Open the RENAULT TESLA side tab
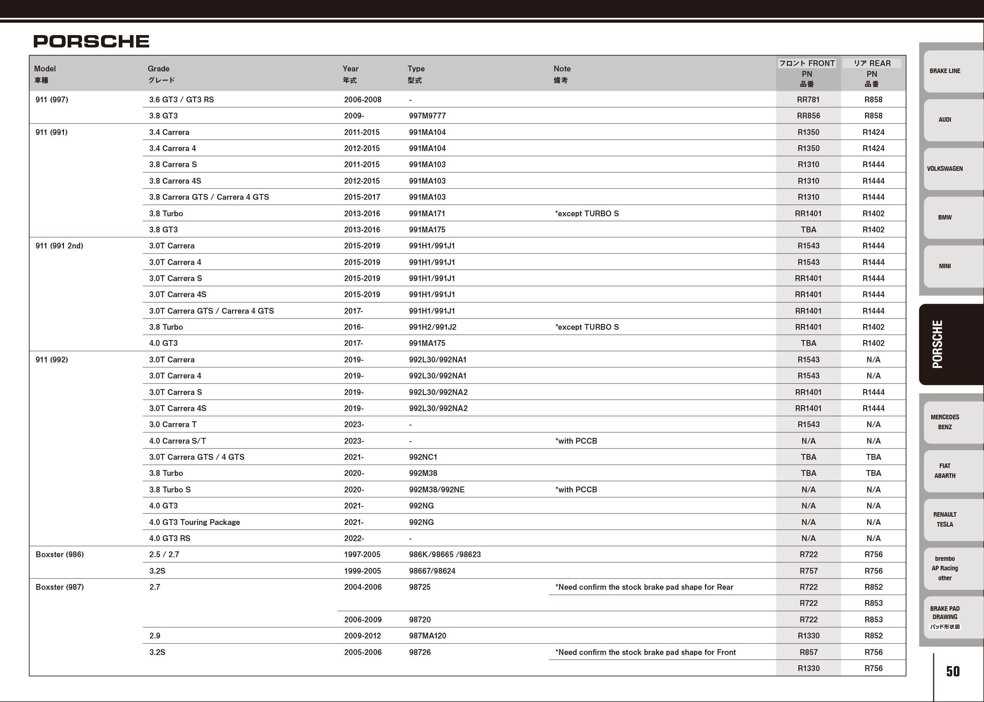The height and width of the screenshot is (702, 984). 953,520
